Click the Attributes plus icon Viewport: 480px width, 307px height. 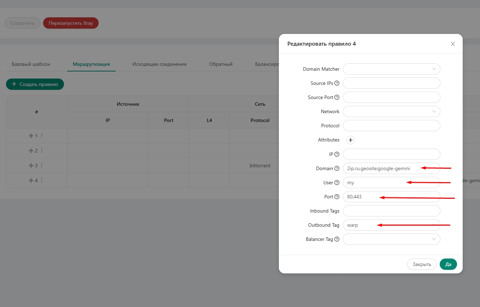[x=350, y=140]
